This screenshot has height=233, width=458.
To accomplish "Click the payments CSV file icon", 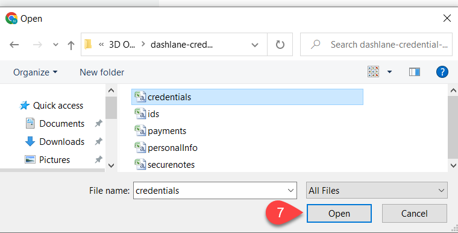I will (x=140, y=130).
